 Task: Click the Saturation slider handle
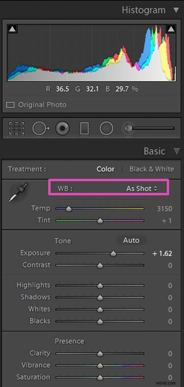pyautogui.click(x=100, y=378)
